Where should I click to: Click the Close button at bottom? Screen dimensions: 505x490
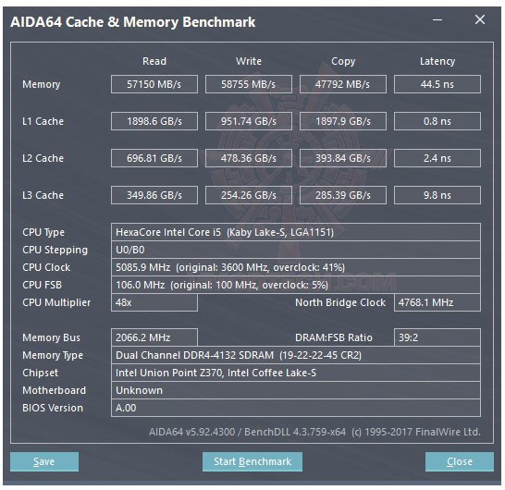(460, 461)
